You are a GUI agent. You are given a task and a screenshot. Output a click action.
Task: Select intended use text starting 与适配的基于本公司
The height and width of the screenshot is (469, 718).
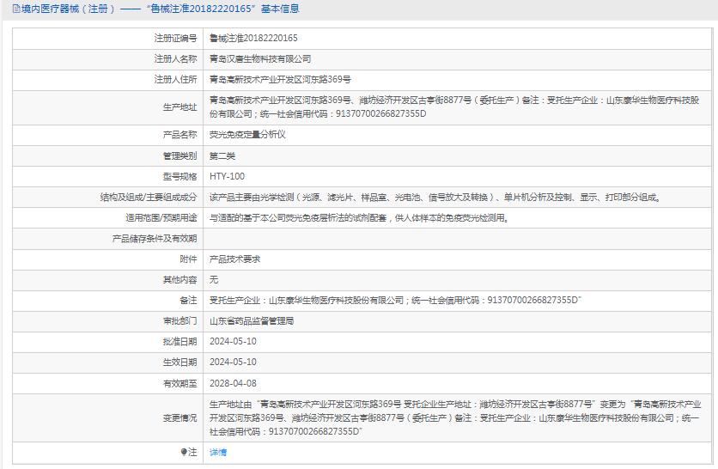[x=359, y=218]
